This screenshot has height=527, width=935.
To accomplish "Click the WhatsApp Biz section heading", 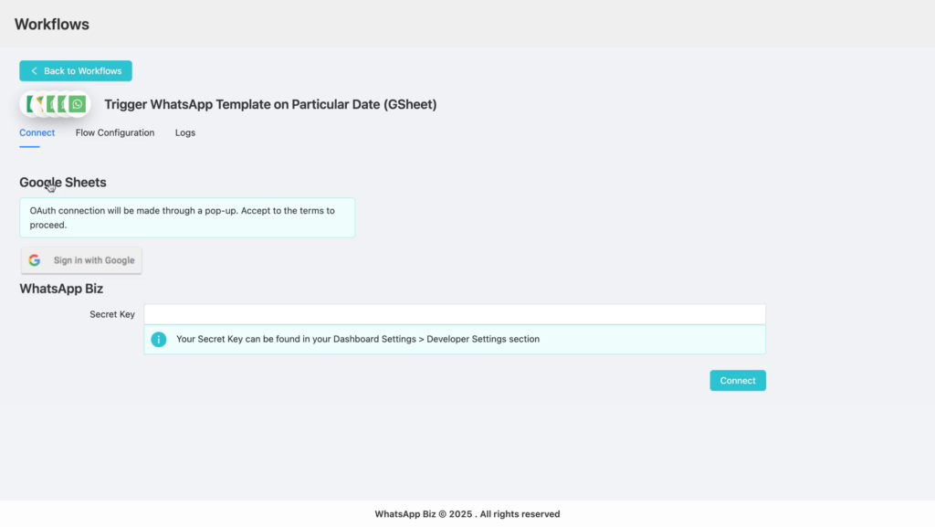I will (x=61, y=289).
